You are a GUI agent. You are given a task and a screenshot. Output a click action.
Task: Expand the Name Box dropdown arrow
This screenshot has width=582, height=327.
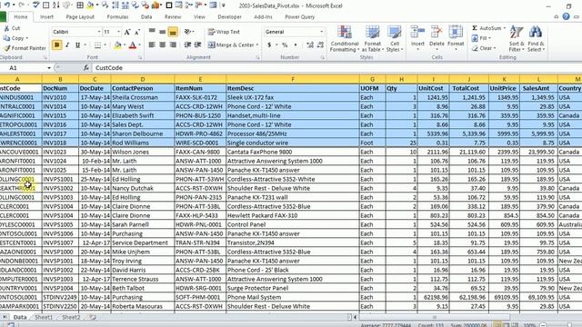tap(49, 68)
